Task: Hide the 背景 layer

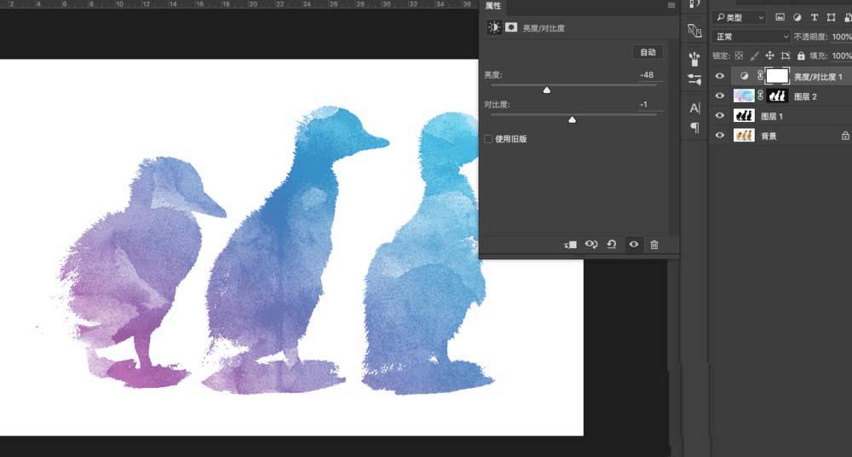Action: coord(720,136)
